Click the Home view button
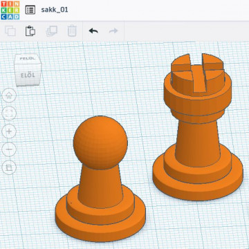249x249 pixels. pos(9,95)
